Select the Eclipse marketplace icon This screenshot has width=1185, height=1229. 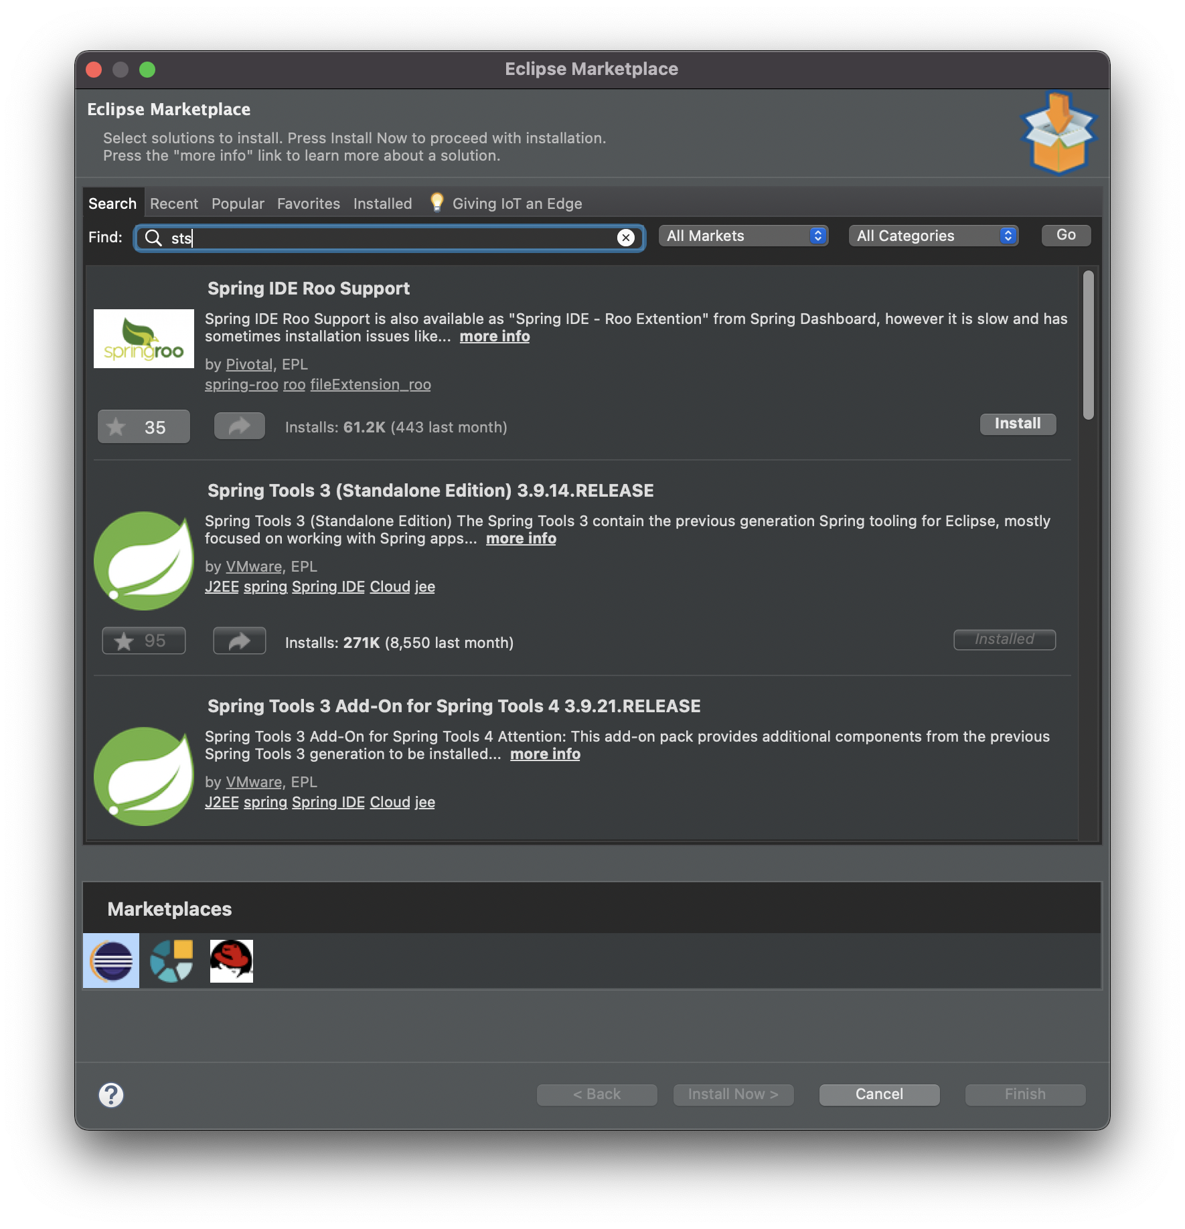[111, 961]
